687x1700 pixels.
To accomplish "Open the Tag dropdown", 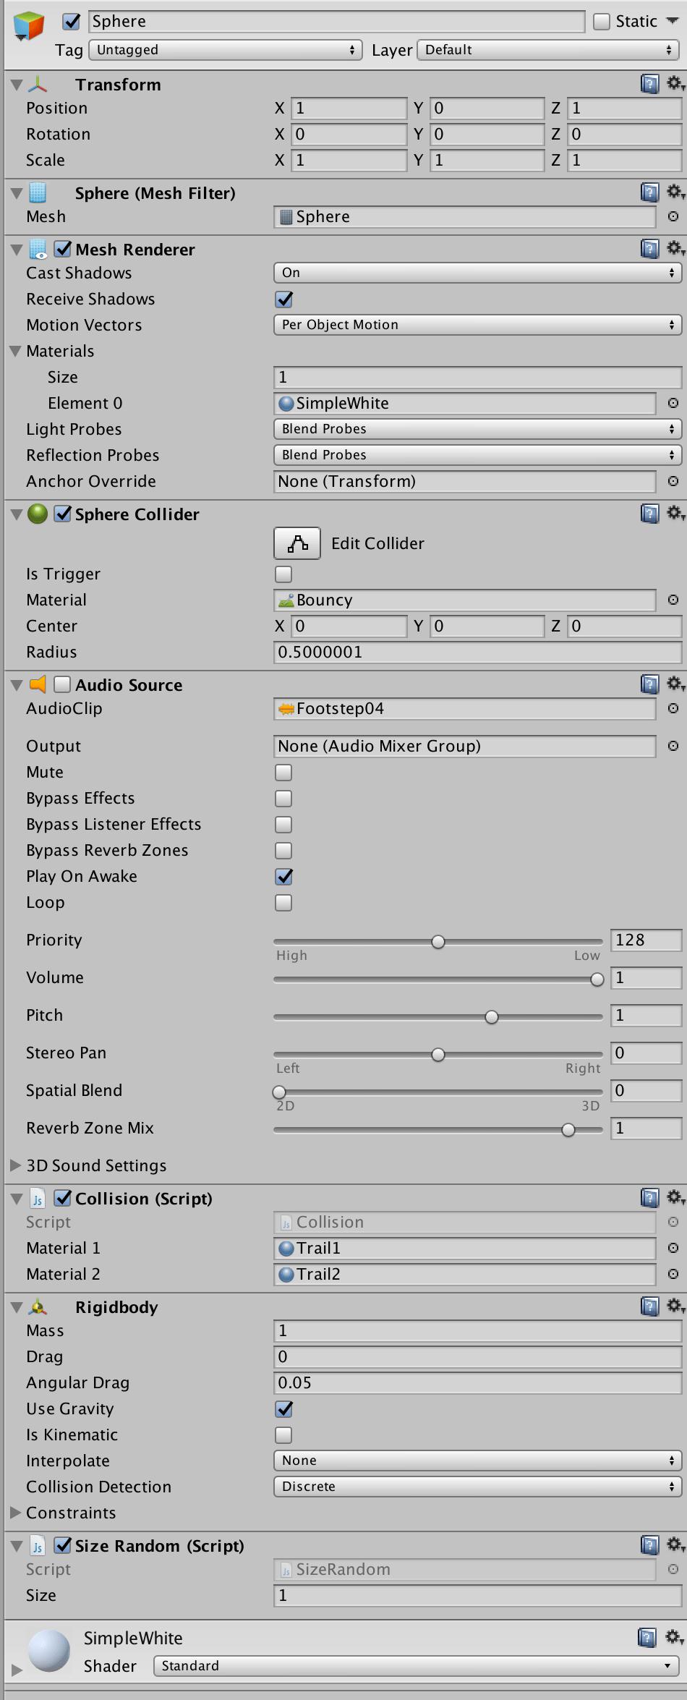I will [226, 50].
